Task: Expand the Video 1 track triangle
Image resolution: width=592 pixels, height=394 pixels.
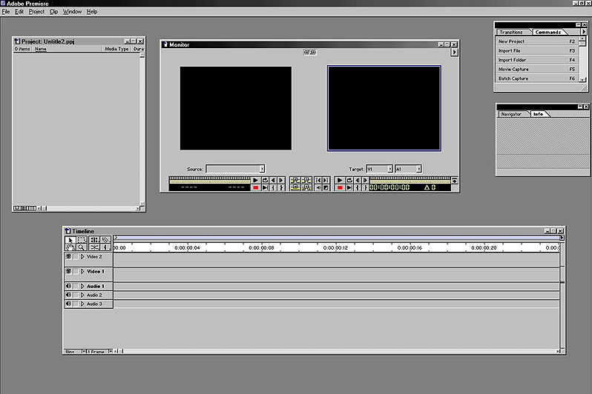Action: click(x=82, y=272)
